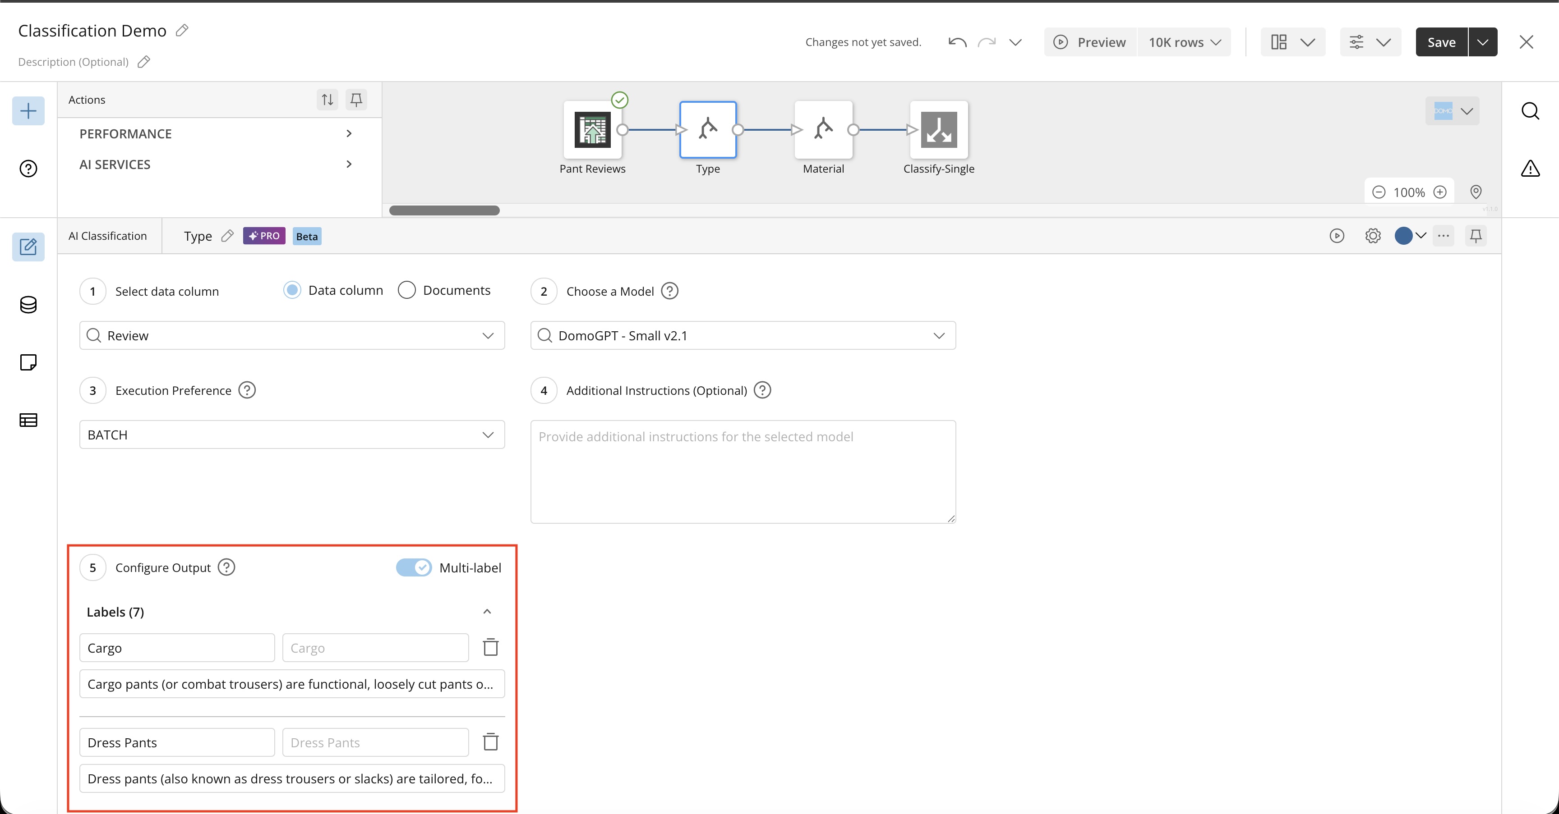Redo the last change
This screenshot has width=1559, height=814.
click(x=987, y=42)
